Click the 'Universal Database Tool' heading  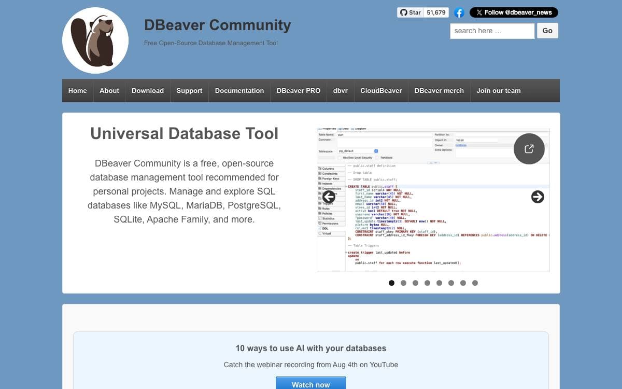[x=184, y=133]
